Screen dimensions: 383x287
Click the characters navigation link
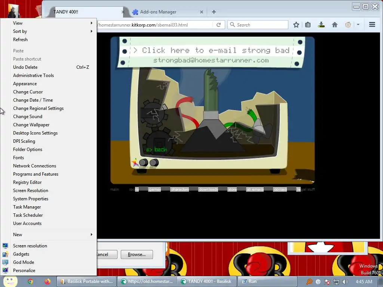click(180, 189)
